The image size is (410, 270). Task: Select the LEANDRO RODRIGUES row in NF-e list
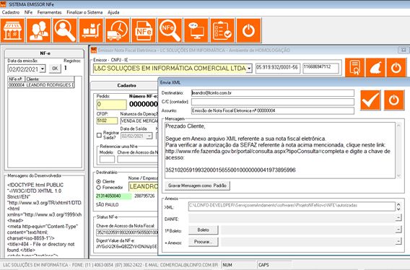[x=41, y=85]
